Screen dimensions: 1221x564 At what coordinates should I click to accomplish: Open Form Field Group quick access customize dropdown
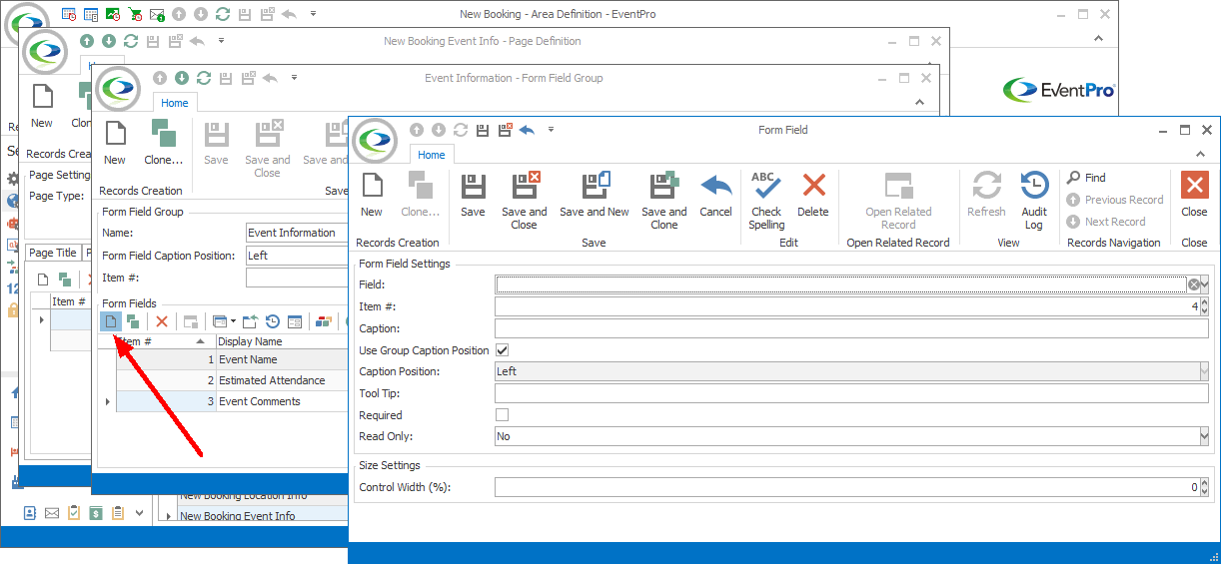click(x=293, y=78)
